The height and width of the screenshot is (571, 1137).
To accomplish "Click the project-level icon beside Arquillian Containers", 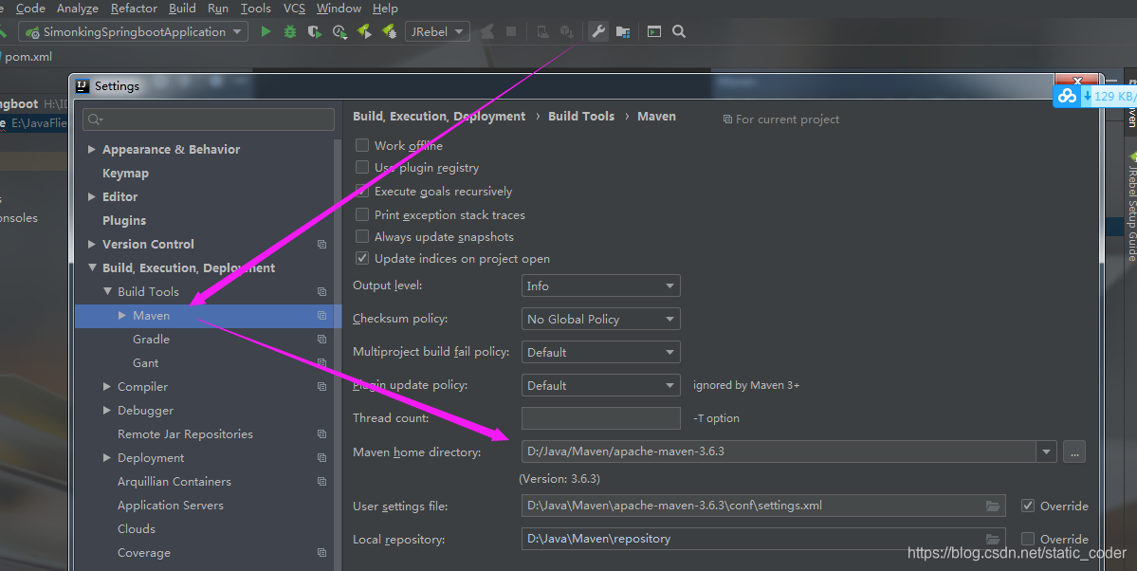I will coord(322,481).
